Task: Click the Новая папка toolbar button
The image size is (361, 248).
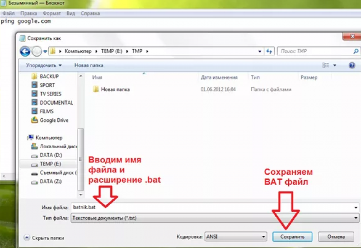Action: point(88,65)
